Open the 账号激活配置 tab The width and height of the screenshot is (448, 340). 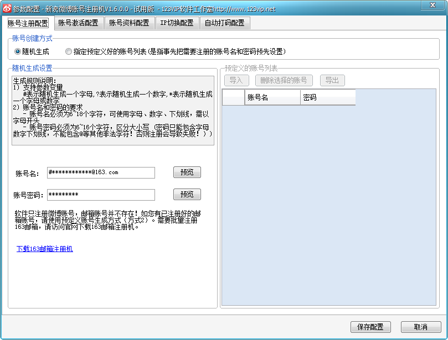[78, 23]
